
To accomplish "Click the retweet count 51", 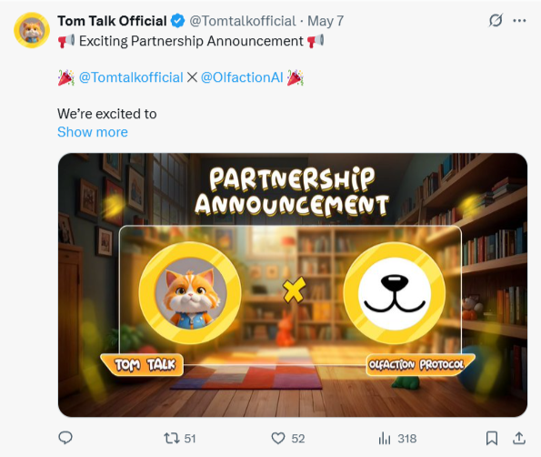I will tap(190, 439).
